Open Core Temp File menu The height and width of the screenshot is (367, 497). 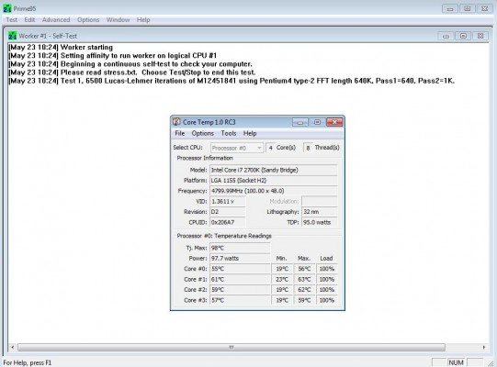pos(180,133)
